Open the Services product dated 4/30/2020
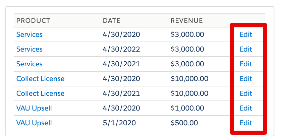 click(x=30, y=35)
